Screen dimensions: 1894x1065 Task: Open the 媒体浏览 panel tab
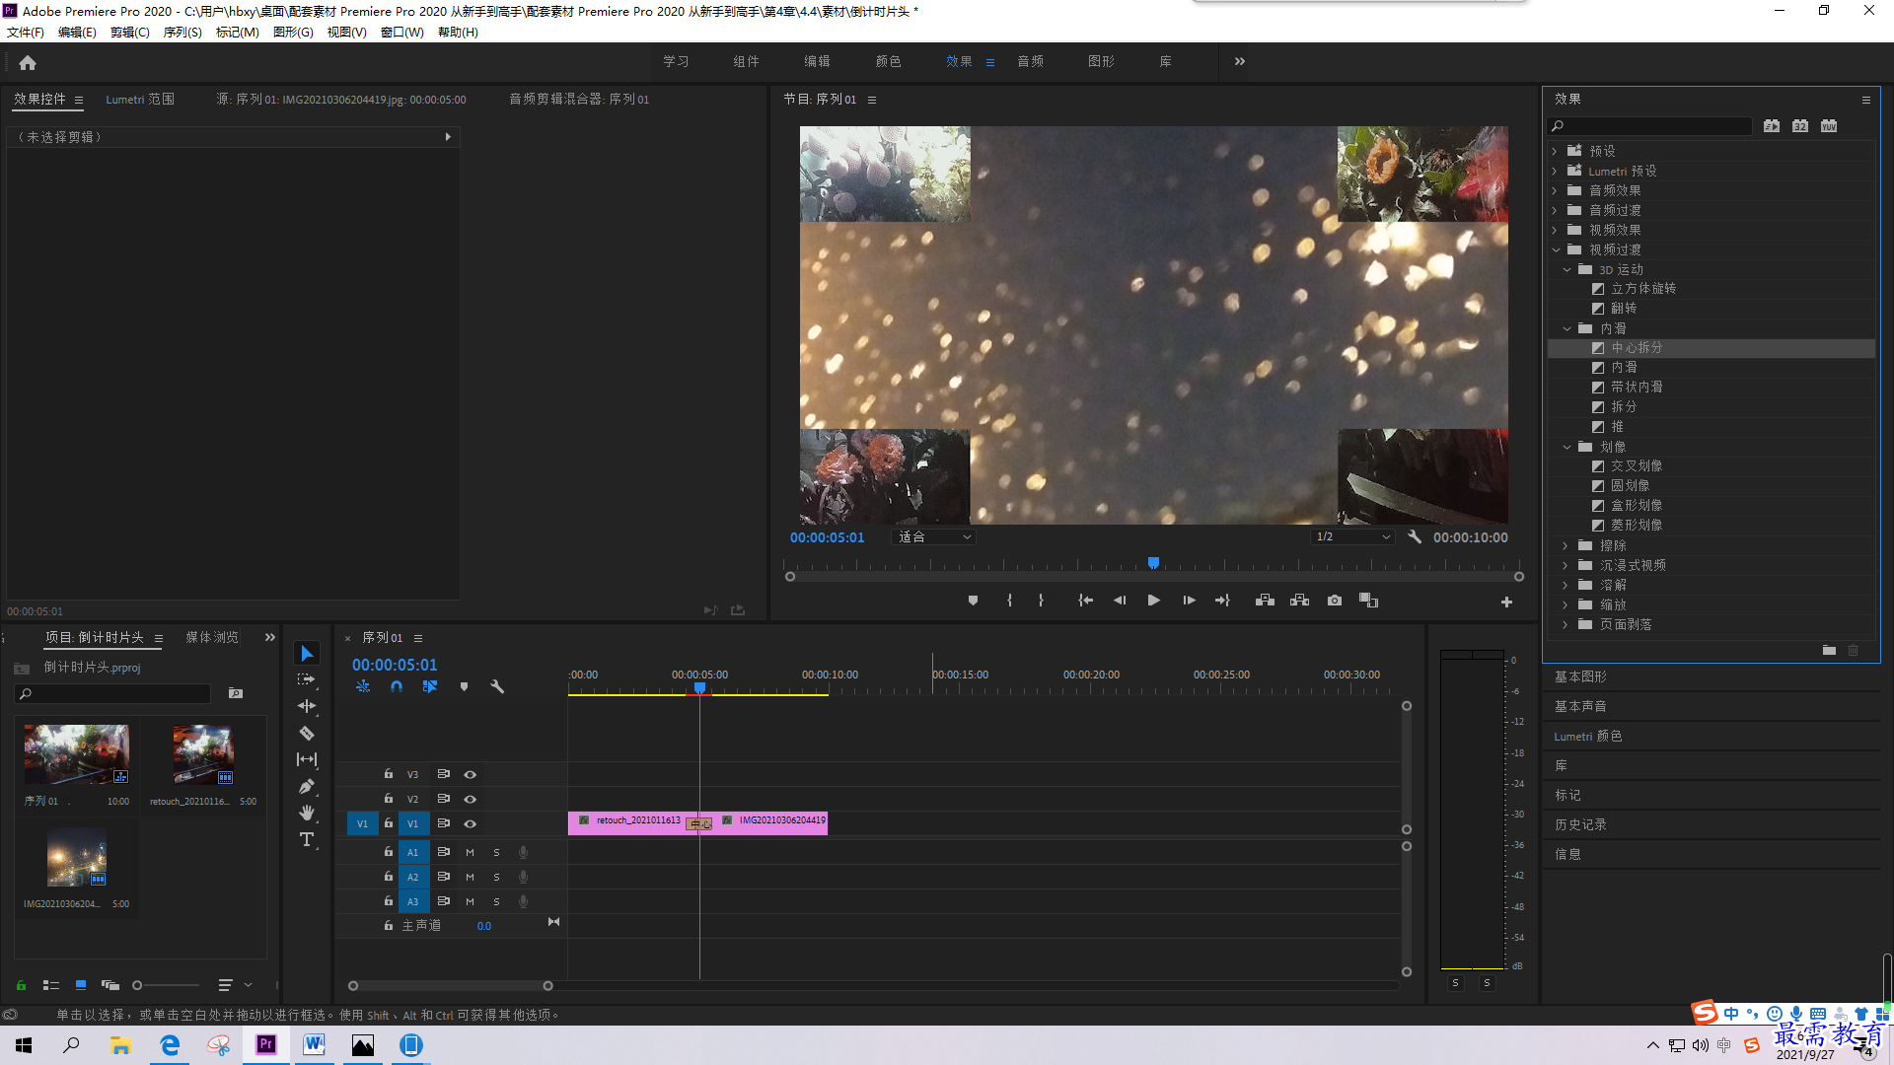pos(212,638)
